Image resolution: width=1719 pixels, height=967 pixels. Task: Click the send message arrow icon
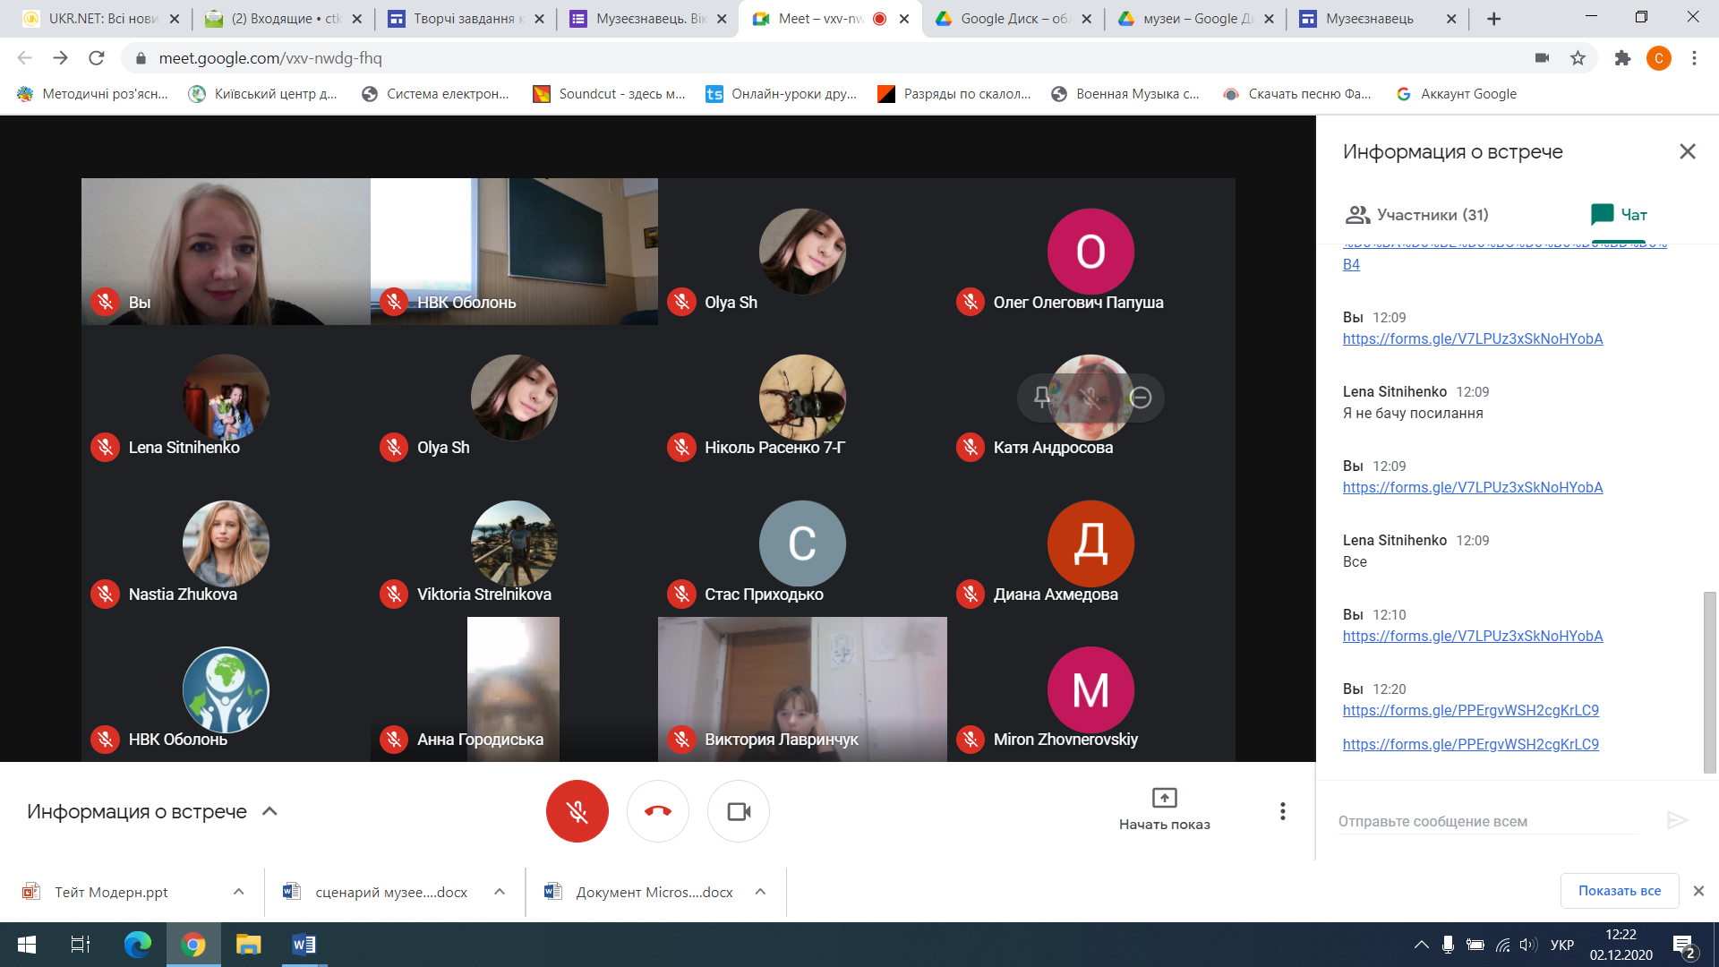[1677, 820]
